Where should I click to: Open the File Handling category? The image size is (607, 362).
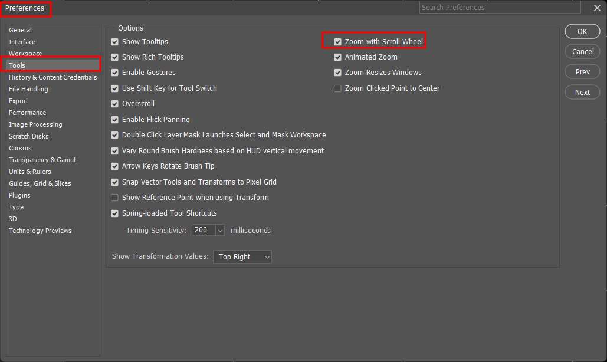pos(28,89)
